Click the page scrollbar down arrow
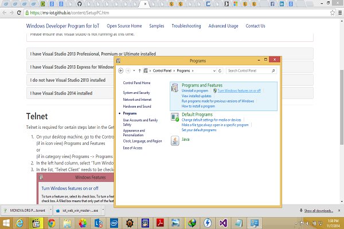 342,202
